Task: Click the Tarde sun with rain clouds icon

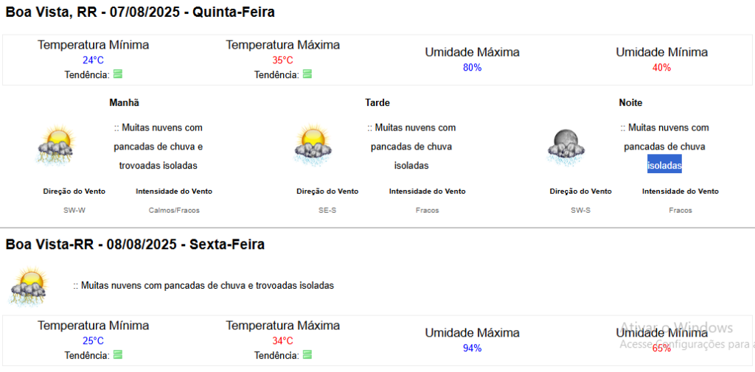Action: 313,143
